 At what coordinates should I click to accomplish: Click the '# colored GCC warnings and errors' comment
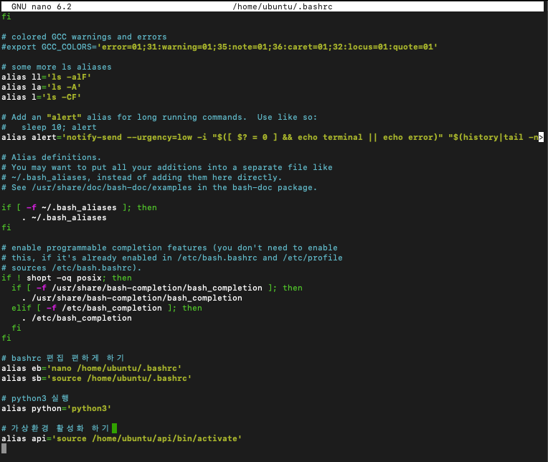[x=84, y=37]
